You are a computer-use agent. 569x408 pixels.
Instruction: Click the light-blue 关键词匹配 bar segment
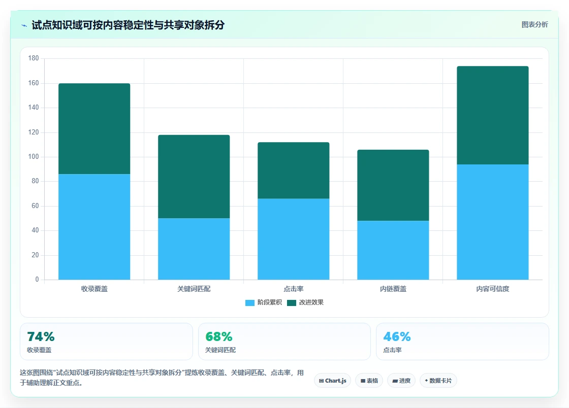(194, 249)
